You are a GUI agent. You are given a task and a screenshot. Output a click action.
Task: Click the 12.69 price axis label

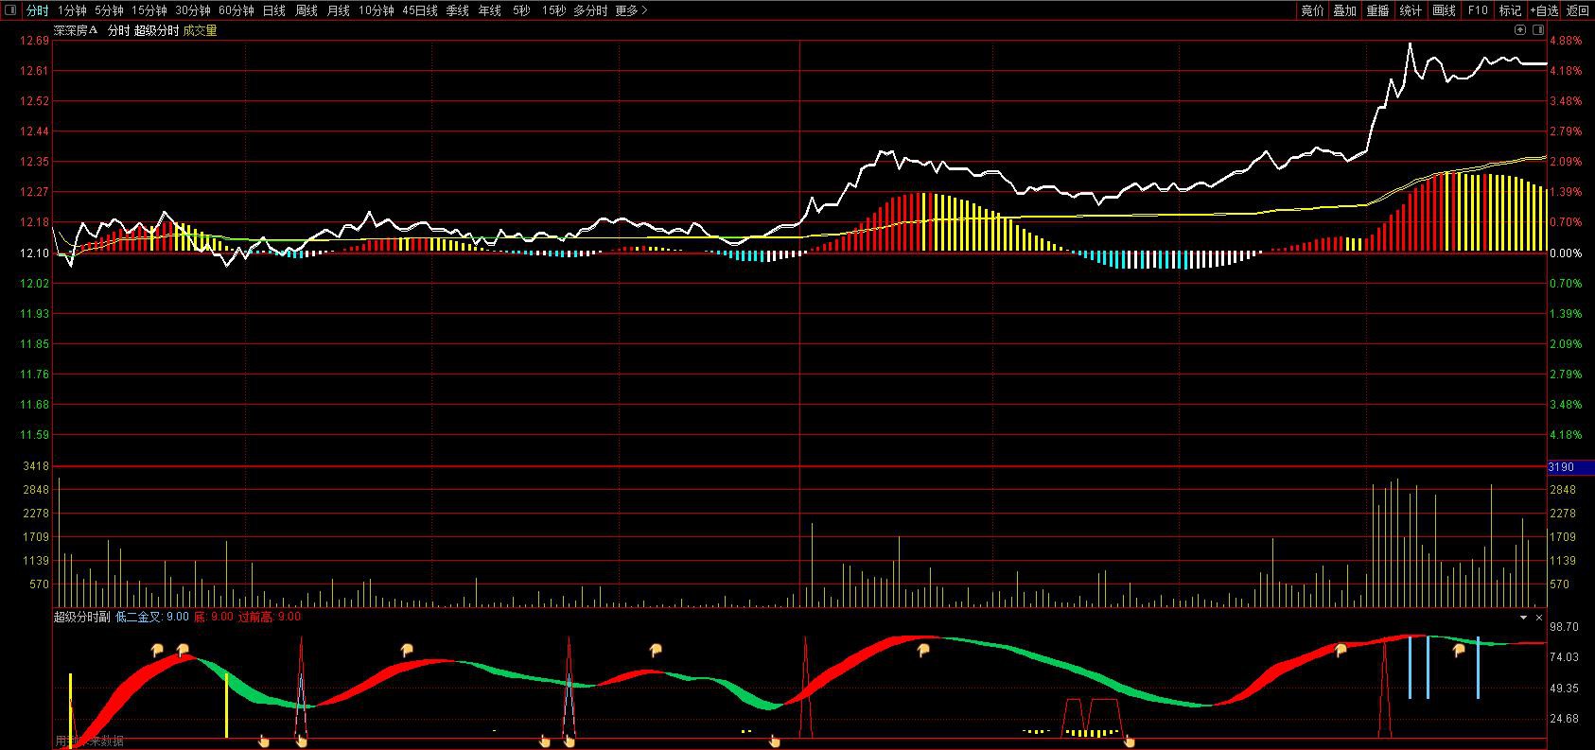[36, 41]
